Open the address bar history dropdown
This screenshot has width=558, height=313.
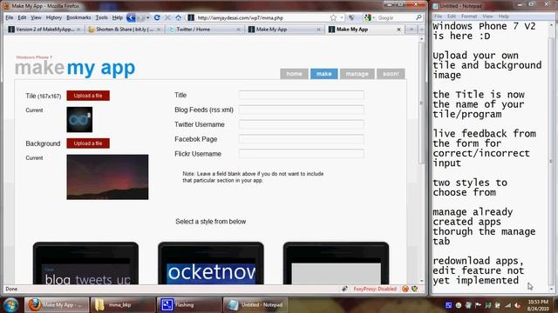(x=342, y=17)
